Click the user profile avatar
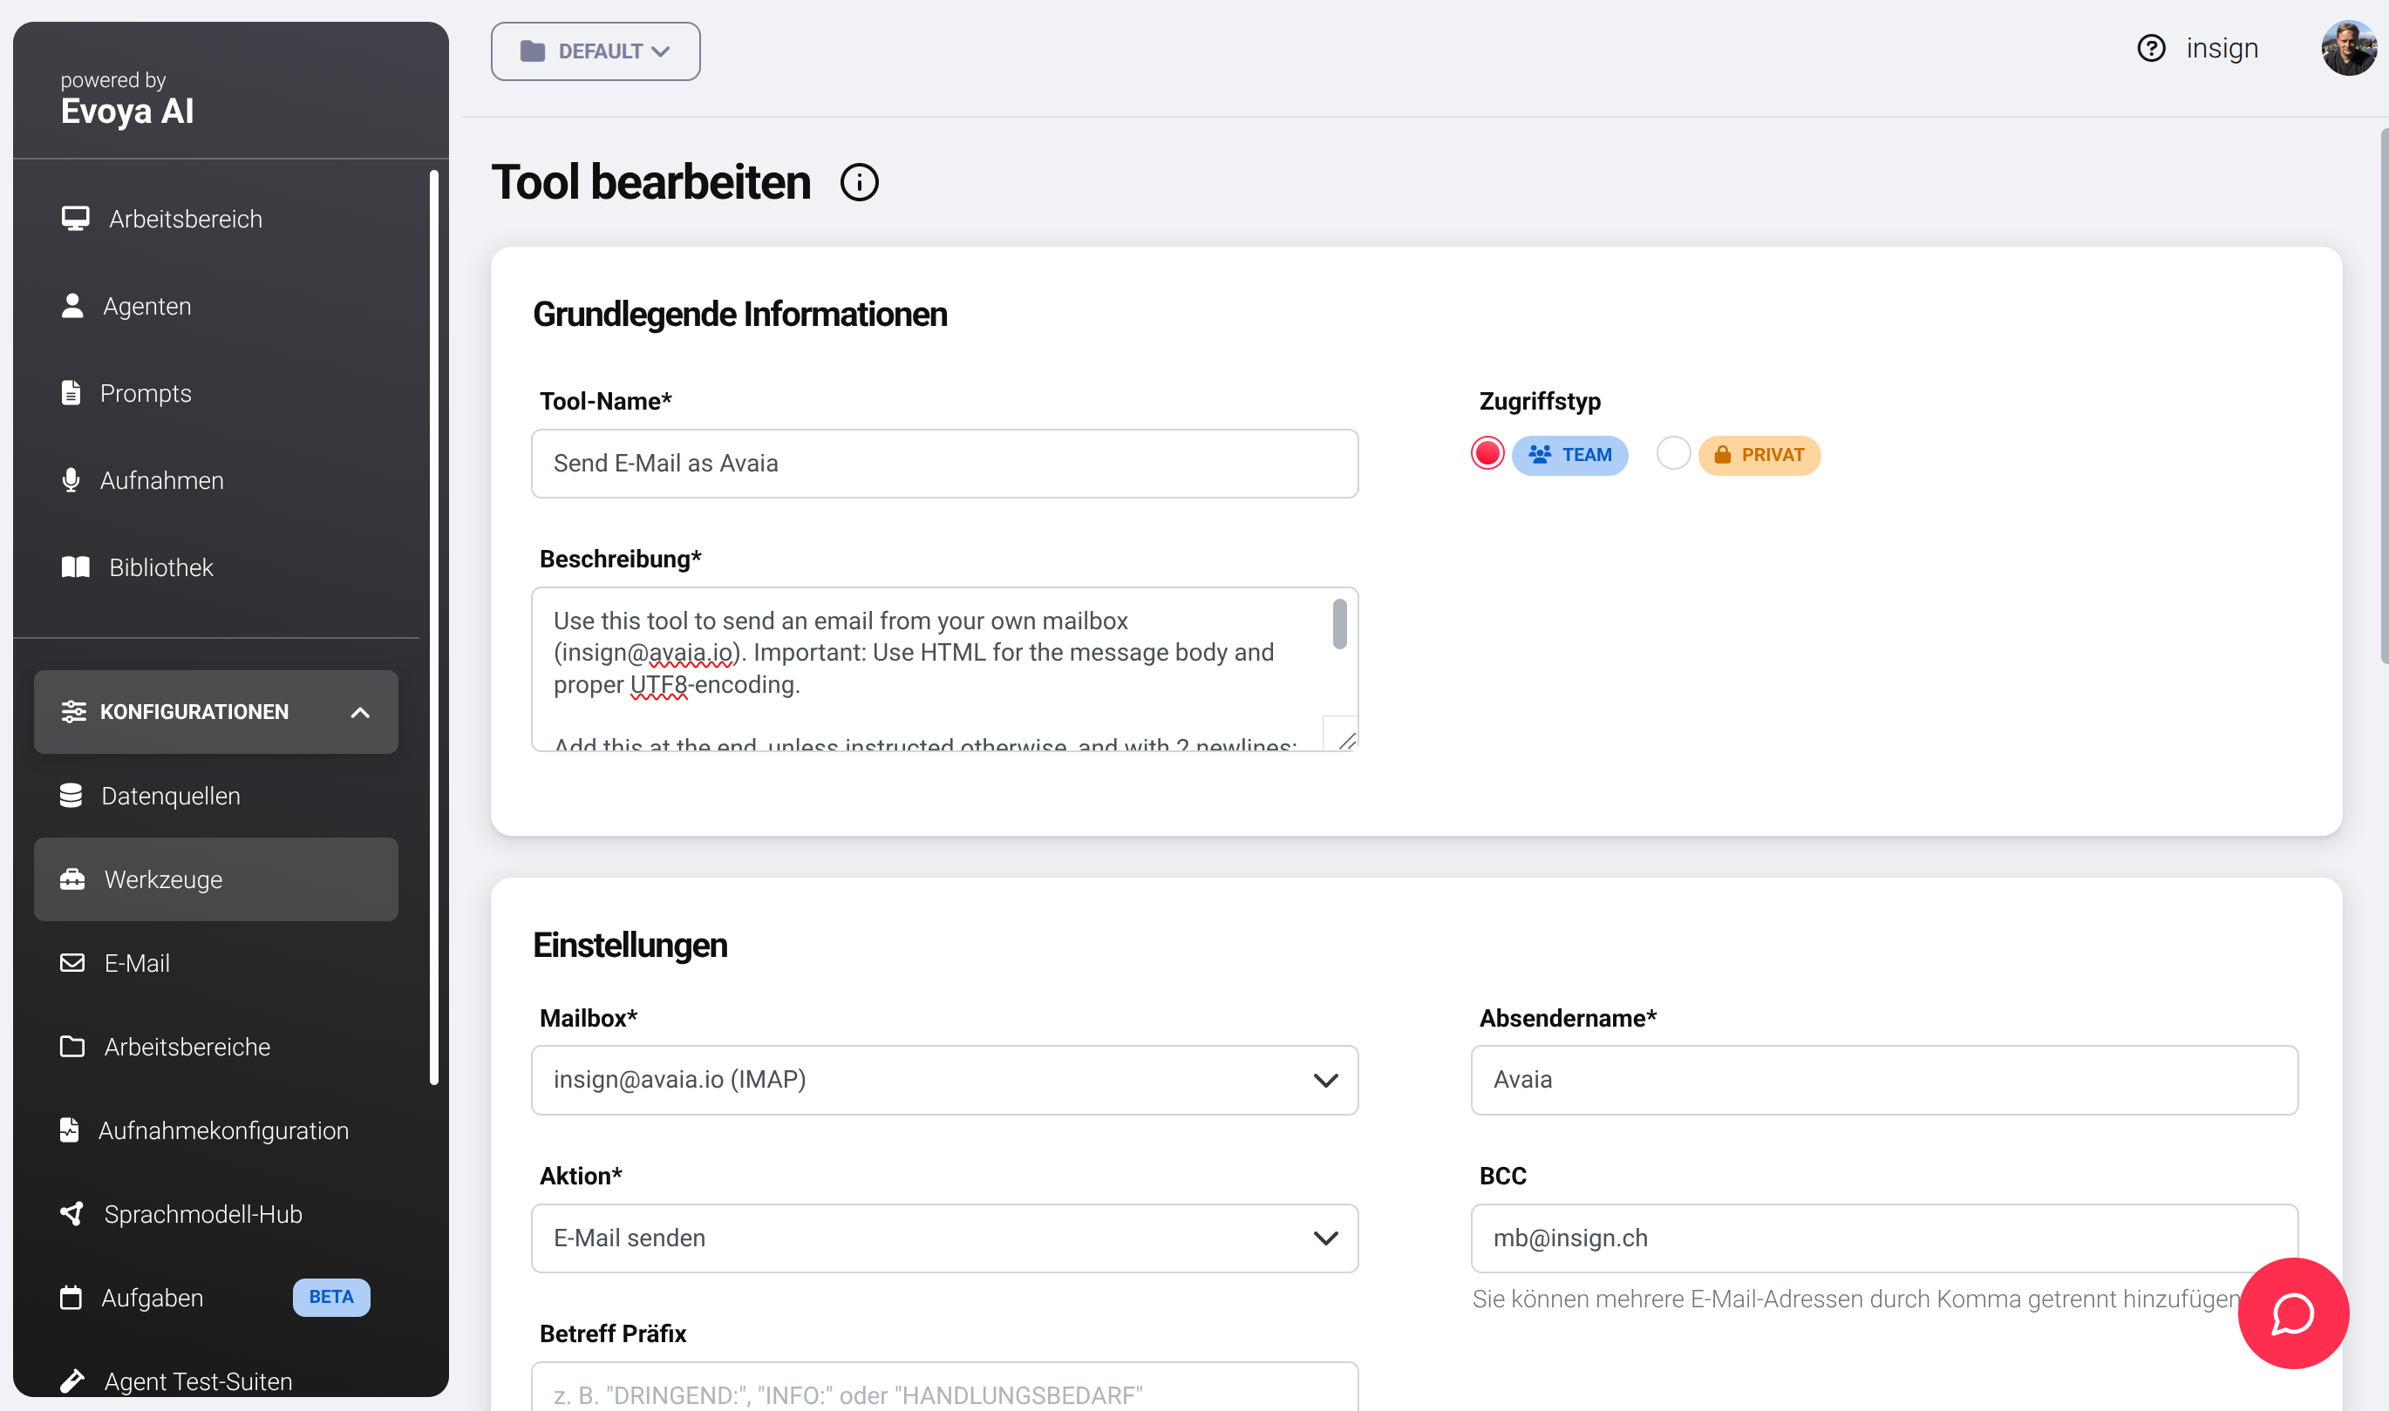 click(x=2347, y=49)
